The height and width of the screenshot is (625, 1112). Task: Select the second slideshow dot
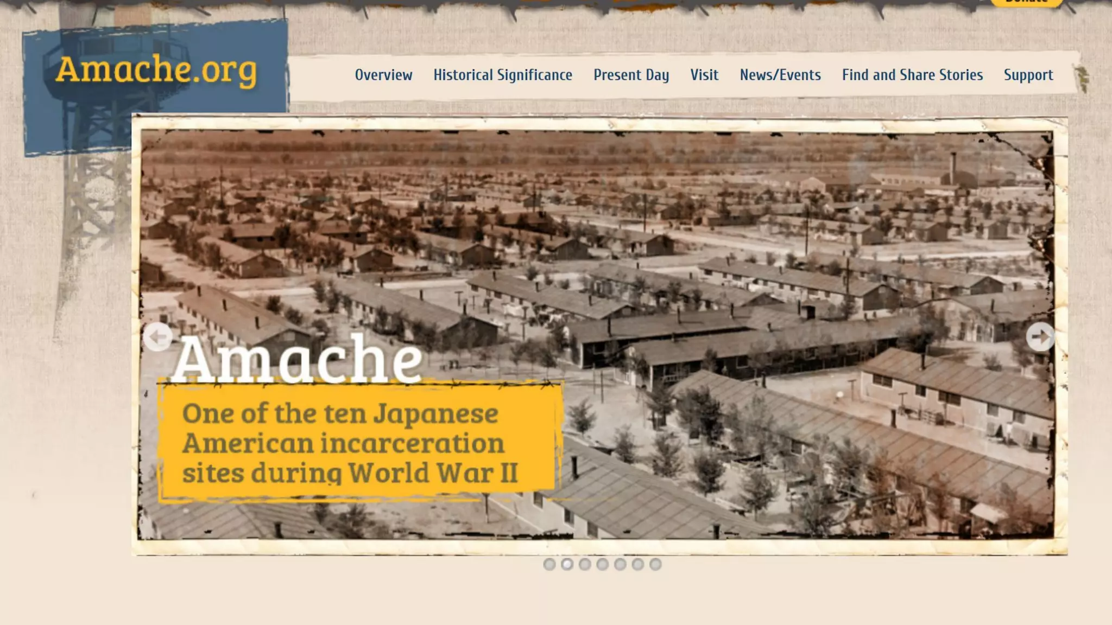click(567, 564)
